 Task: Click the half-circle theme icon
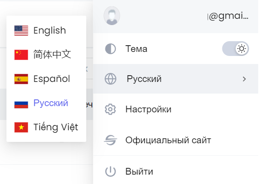coord(110,49)
